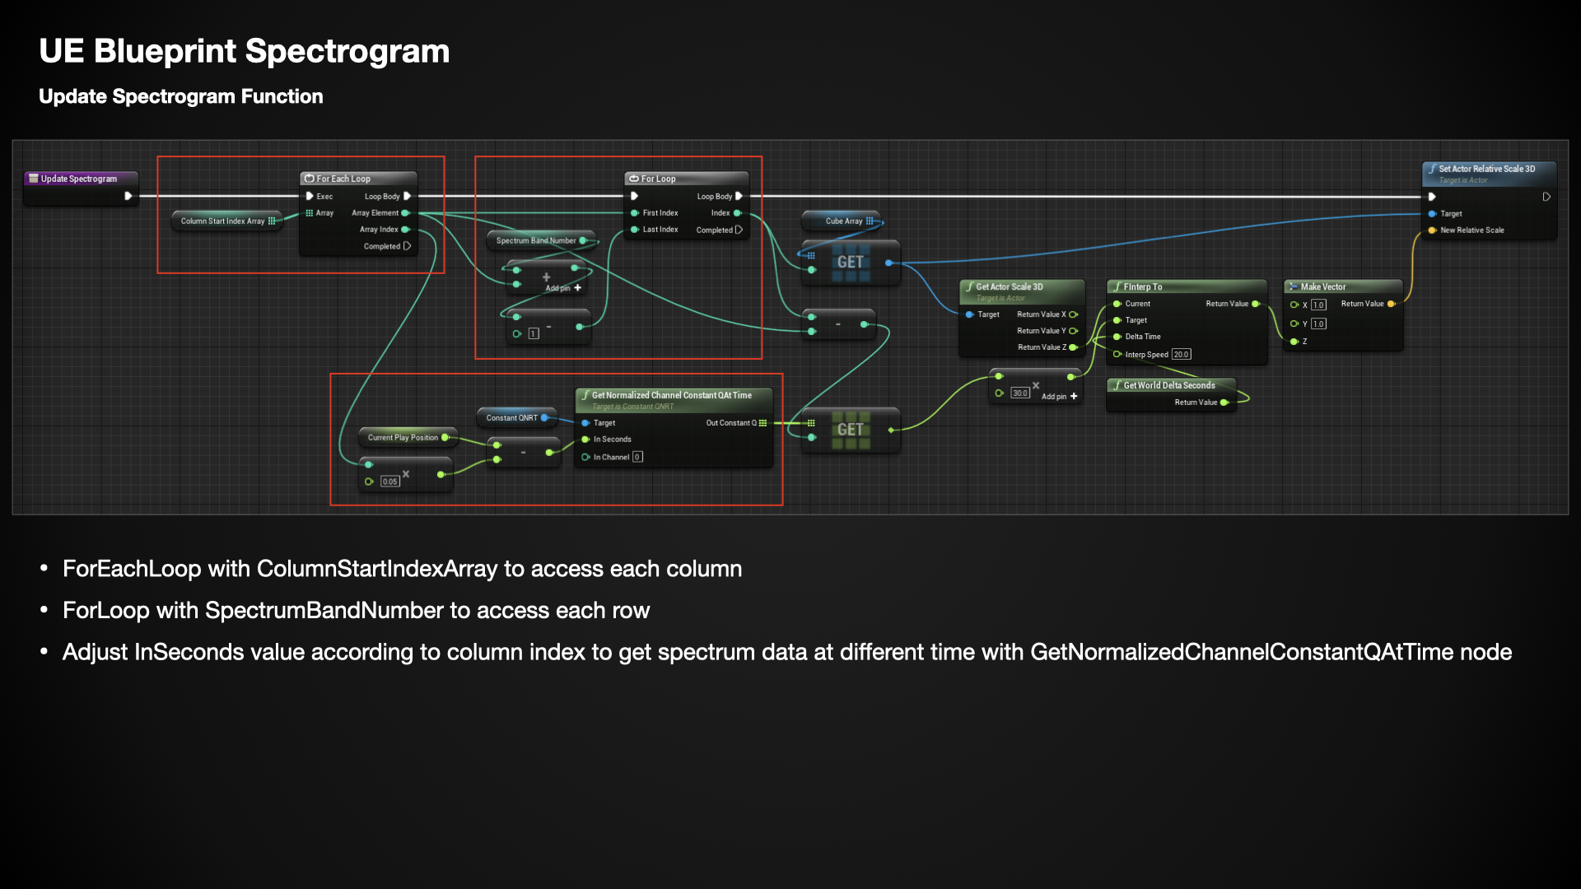1581x889 pixels.
Task: Click the Make Vector X value field
Action: pyautogui.click(x=1318, y=305)
